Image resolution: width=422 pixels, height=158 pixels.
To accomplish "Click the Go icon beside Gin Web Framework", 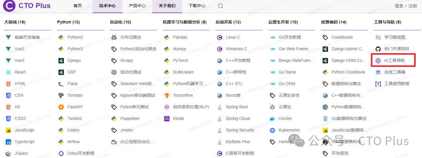I will (x=272, y=49).
